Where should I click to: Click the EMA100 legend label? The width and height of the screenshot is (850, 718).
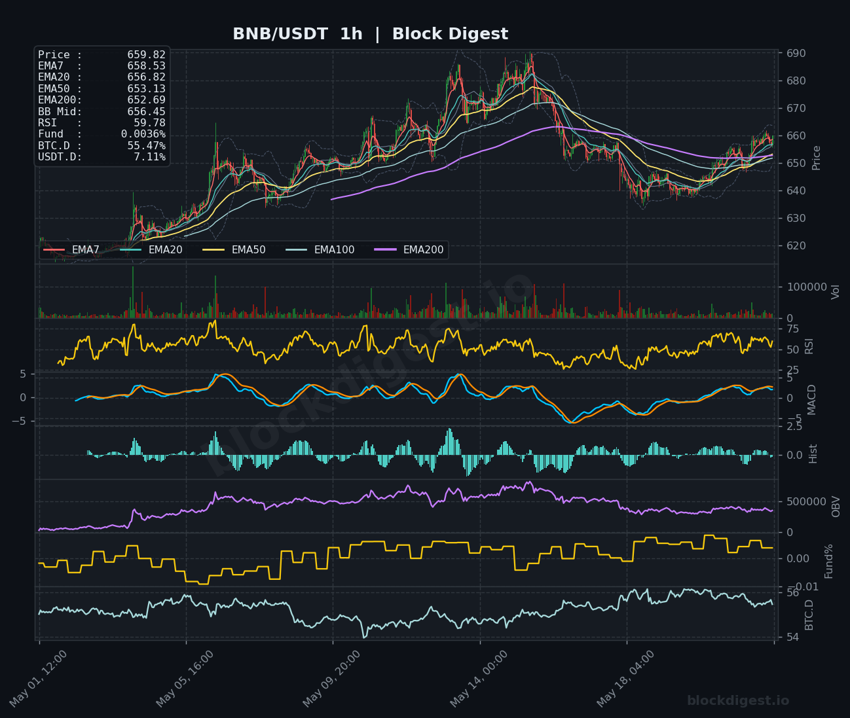(334, 250)
